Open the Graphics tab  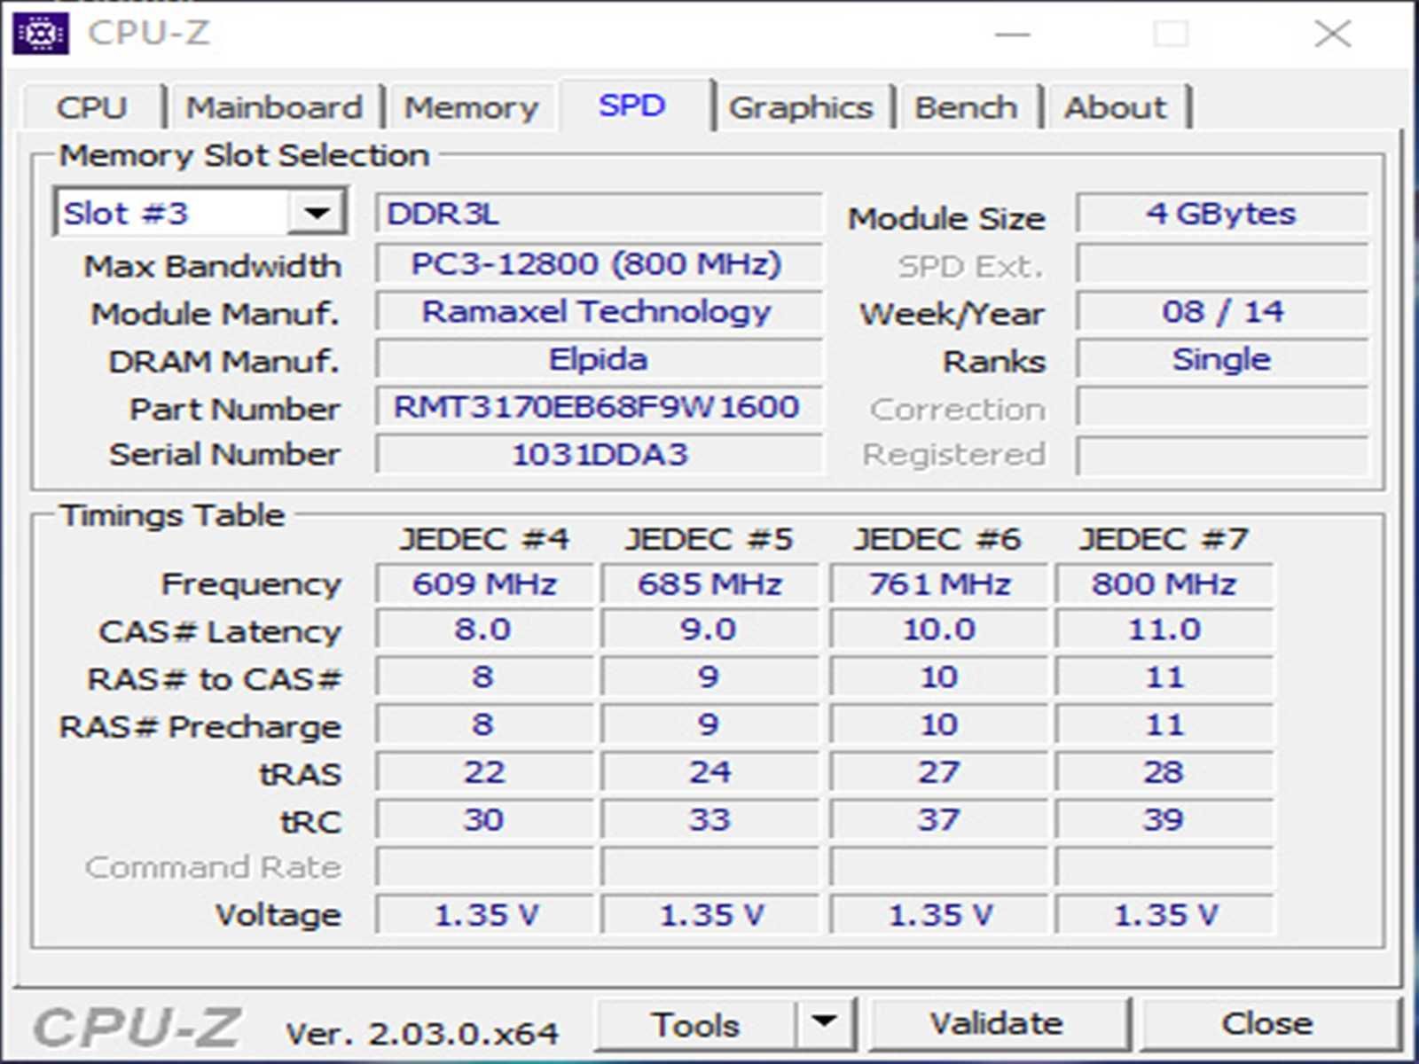[801, 108]
